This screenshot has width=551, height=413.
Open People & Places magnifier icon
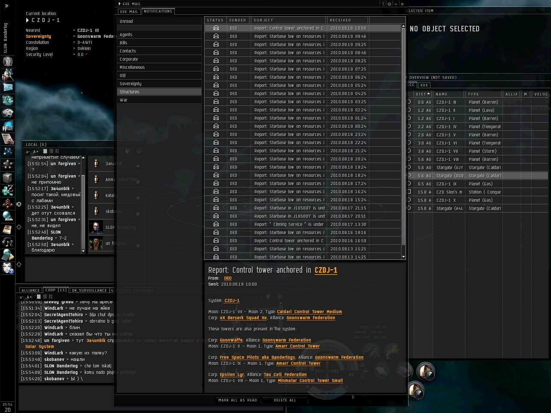[8, 74]
